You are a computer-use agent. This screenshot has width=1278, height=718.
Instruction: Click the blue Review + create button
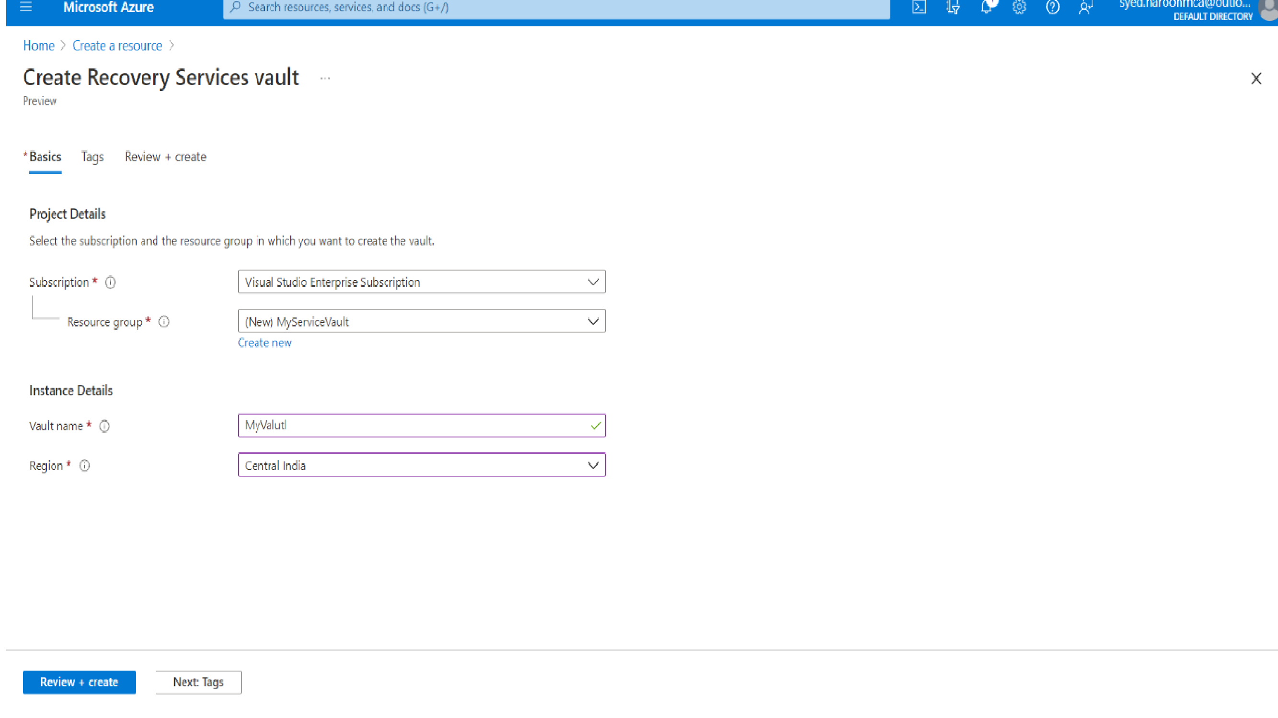coord(80,682)
